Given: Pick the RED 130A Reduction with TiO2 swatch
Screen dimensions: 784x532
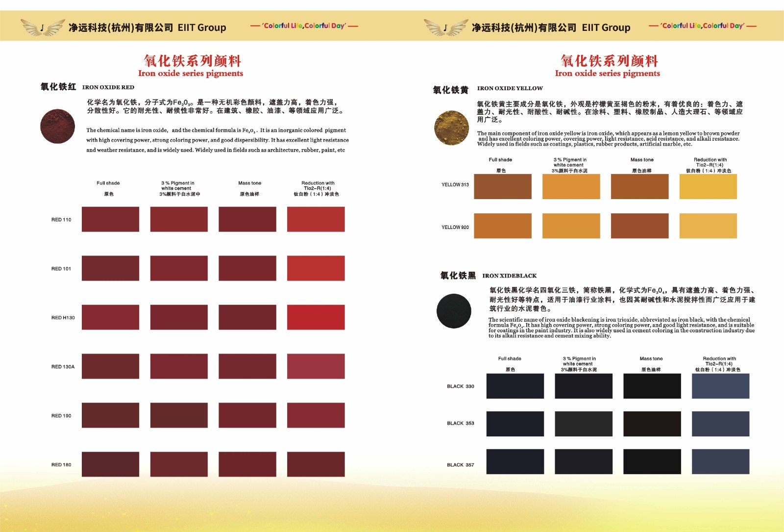Looking at the screenshot, I should (316, 366).
